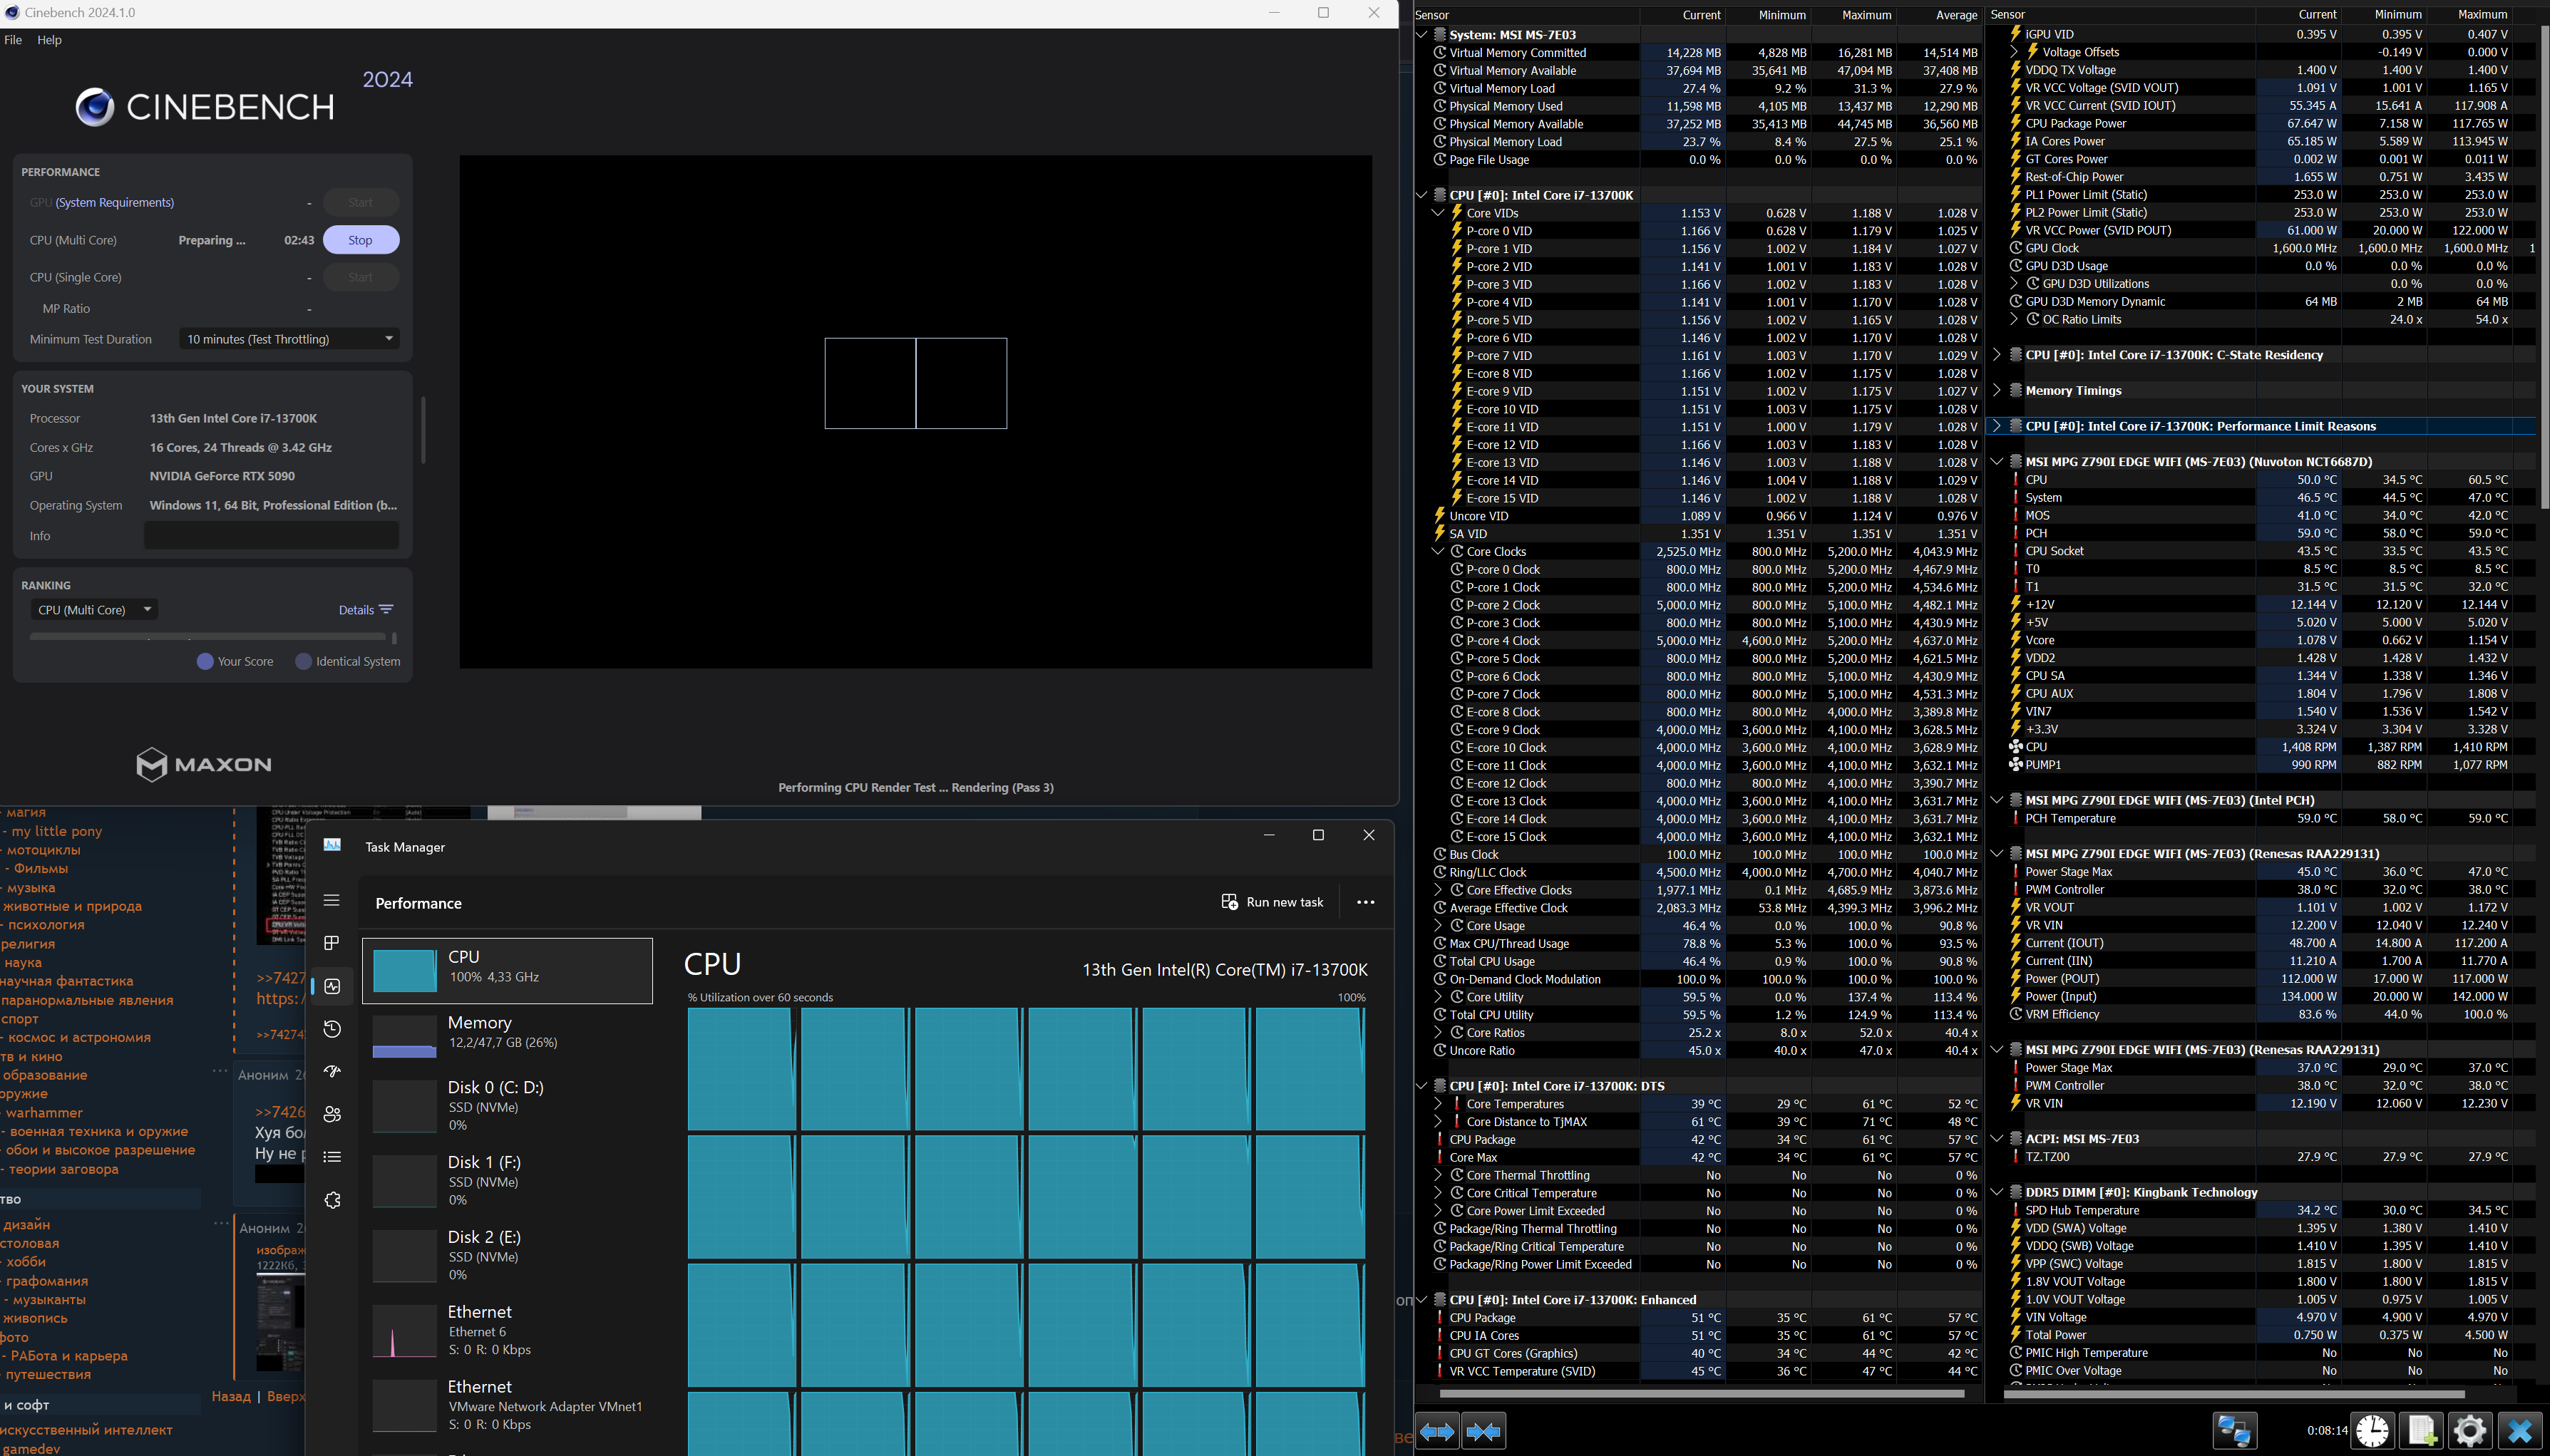Select Performance page icon in Task Manager

pyautogui.click(x=332, y=986)
